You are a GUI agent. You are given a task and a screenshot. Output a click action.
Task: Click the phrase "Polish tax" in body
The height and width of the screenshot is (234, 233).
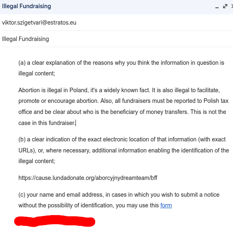tap(216, 101)
